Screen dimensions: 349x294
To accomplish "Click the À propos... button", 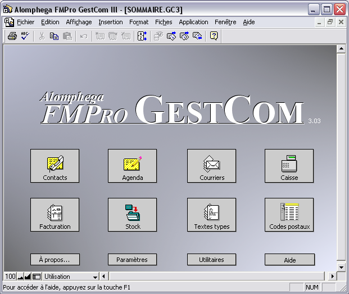I will coord(55,260).
